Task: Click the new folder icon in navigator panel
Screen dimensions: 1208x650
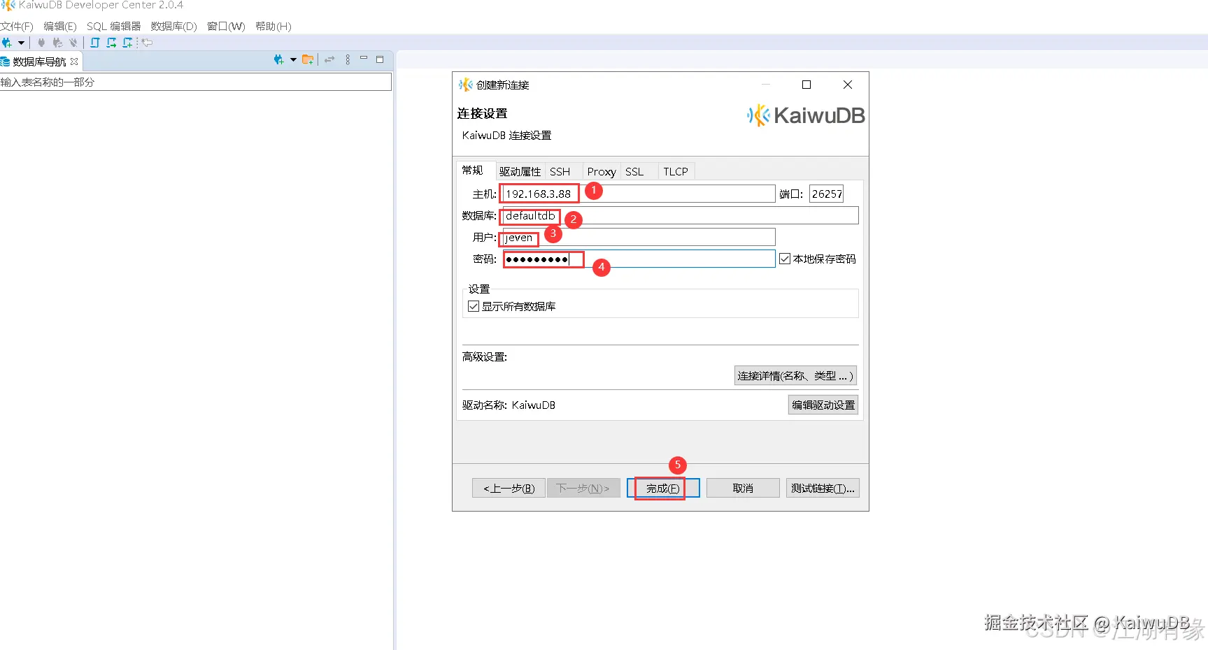Action: coord(308,60)
